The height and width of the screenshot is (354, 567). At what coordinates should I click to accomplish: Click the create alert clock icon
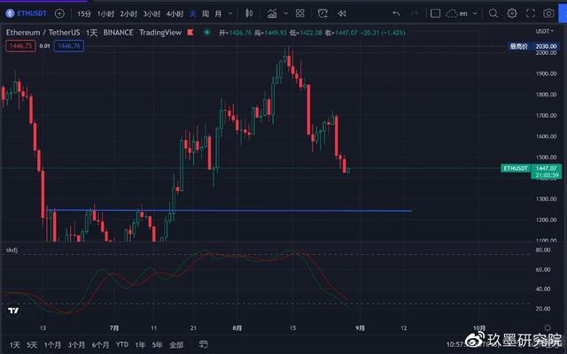322,14
